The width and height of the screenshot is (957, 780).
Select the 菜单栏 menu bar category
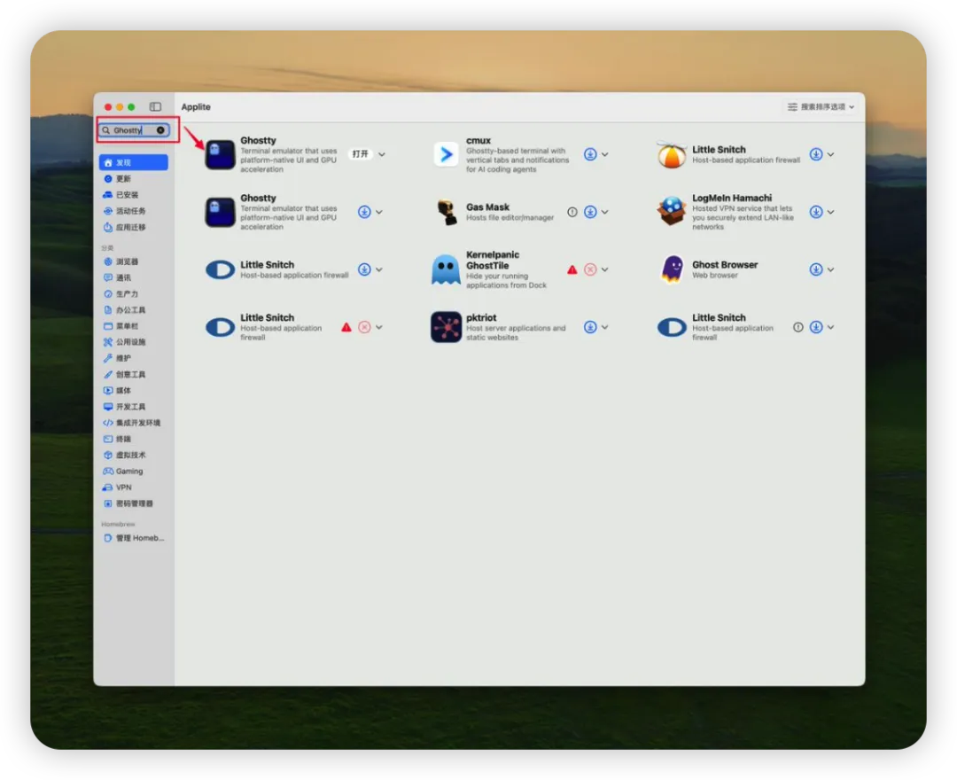[x=134, y=326]
